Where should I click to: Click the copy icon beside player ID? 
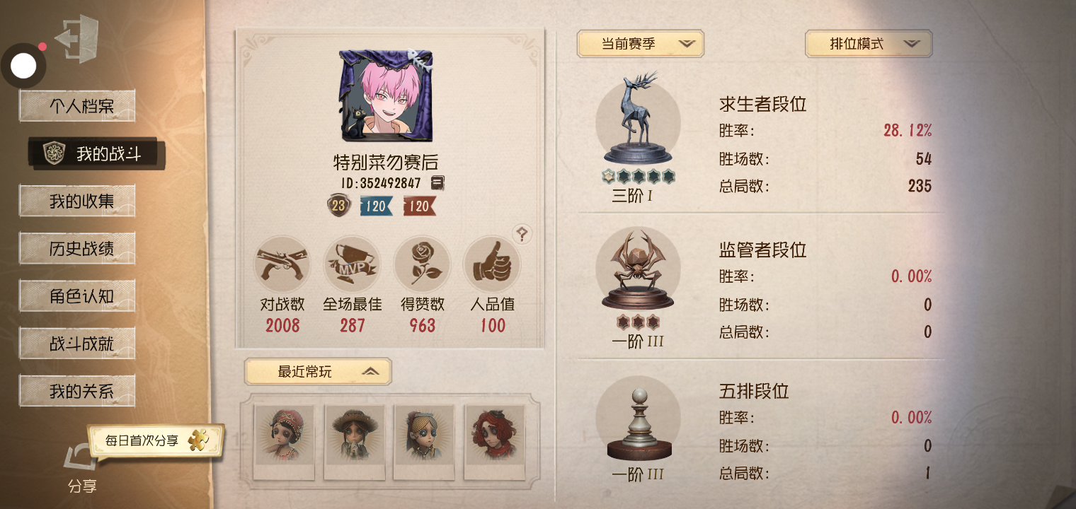[x=437, y=183]
